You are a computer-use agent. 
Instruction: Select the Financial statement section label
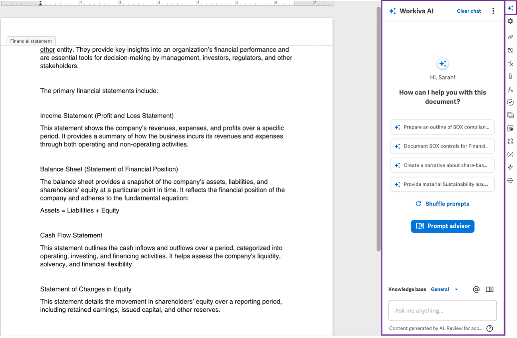click(x=31, y=41)
